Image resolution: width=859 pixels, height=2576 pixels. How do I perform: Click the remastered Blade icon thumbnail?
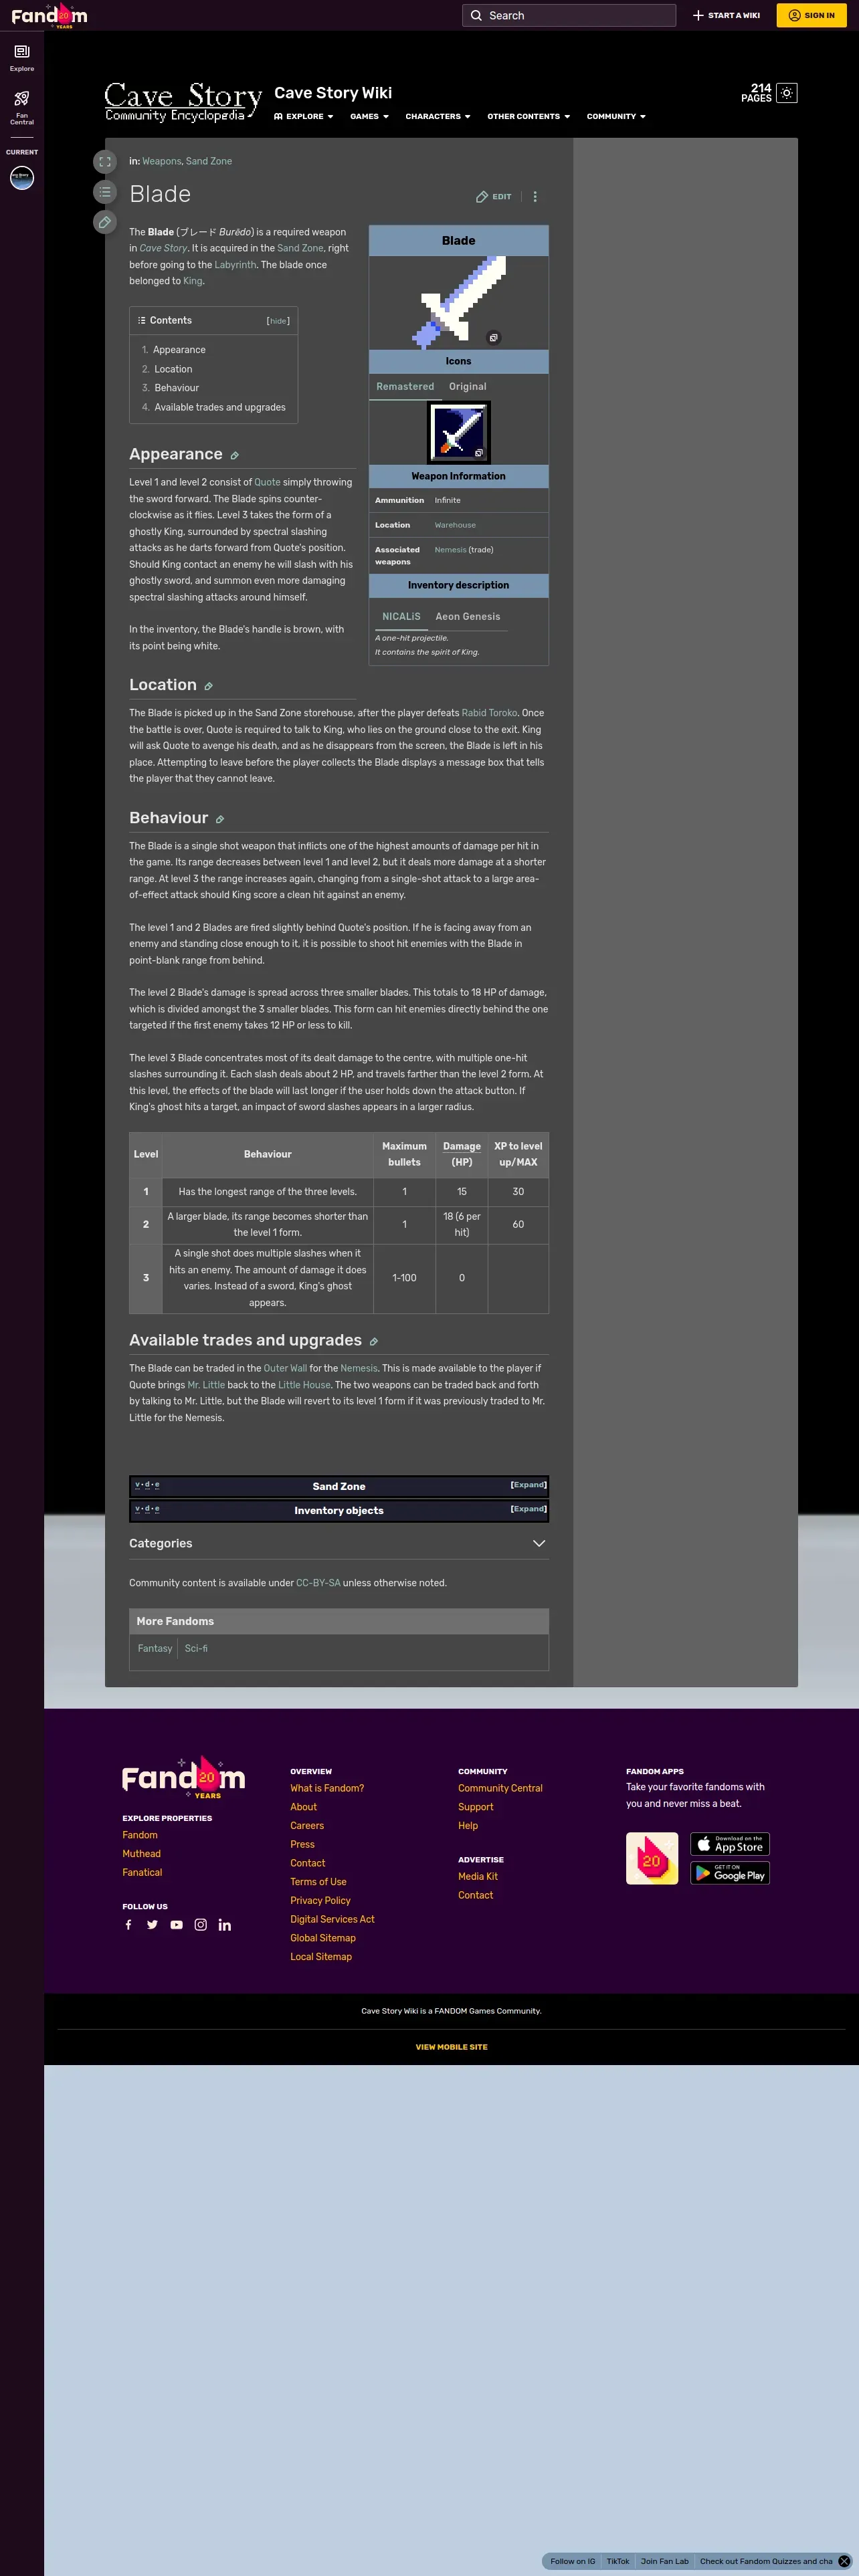(458, 432)
